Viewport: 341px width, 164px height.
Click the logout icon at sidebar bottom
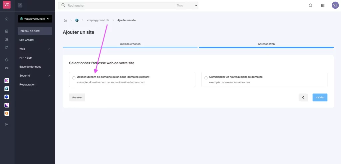pyautogui.click(x=7, y=125)
